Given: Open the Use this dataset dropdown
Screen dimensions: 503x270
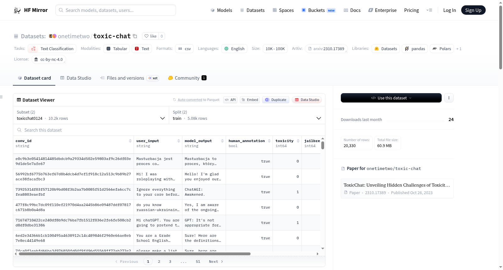Looking at the screenshot, I should pos(391,98).
